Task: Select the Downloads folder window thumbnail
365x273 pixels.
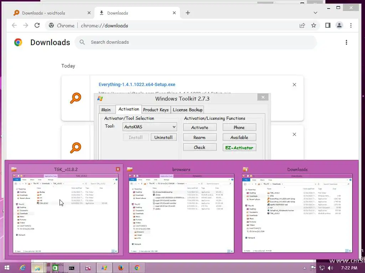Action: point(297,213)
